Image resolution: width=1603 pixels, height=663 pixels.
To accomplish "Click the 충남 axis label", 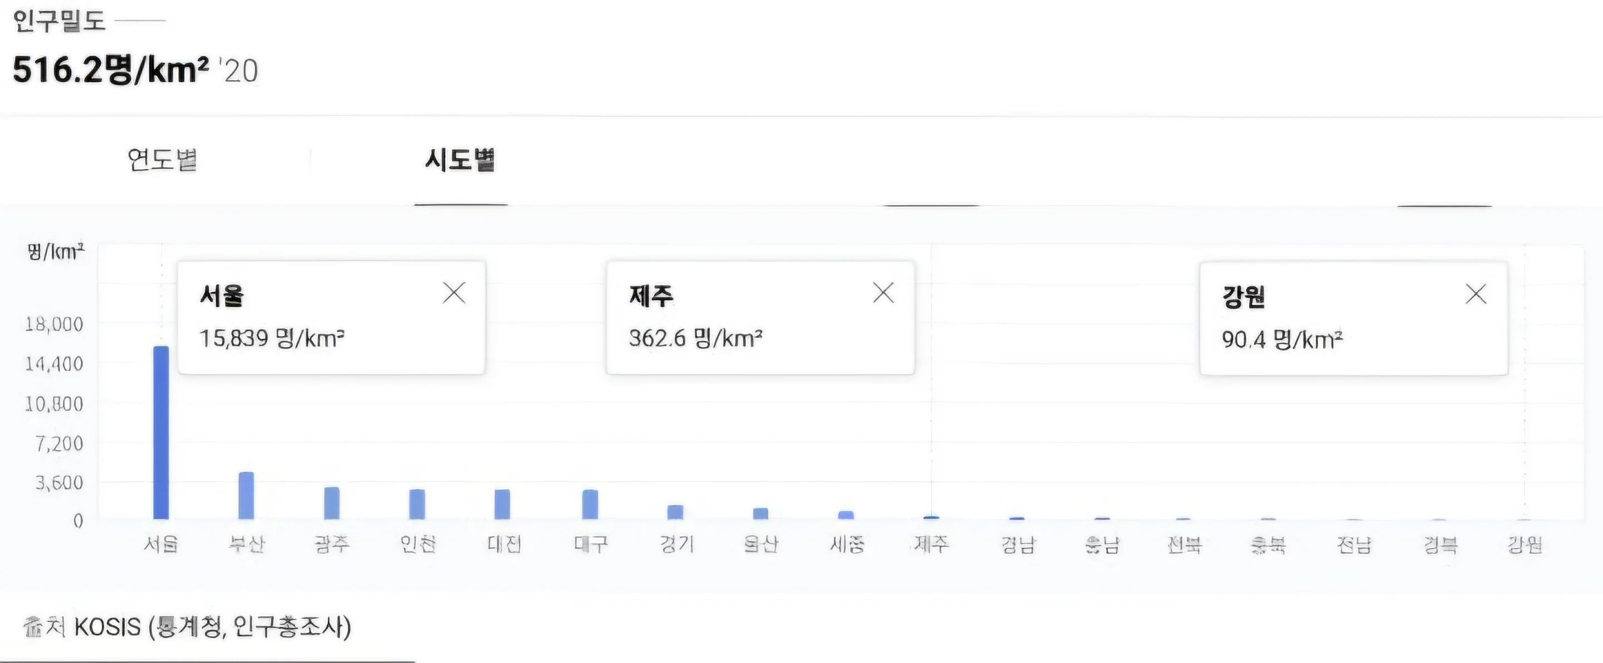I will (x=1102, y=546).
